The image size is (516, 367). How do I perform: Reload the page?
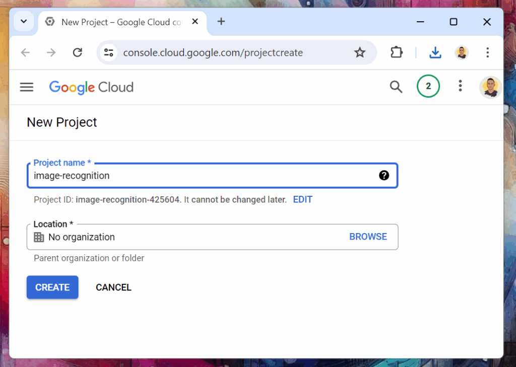pyautogui.click(x=77, y=52)
